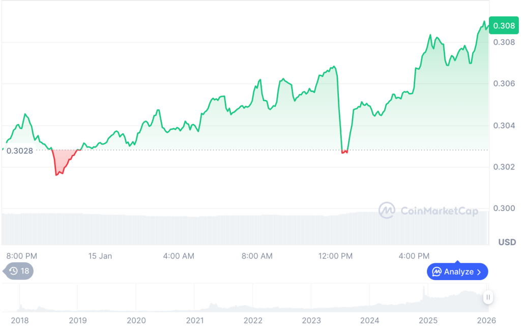Click the 15 Jan date axis label
521x330 pixels.
pyautogui.click(x=100, y=256)
